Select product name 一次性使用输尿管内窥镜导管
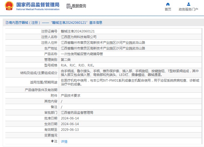Image resolution: width=204 pixels, height=147 pixels. [82, 54]
